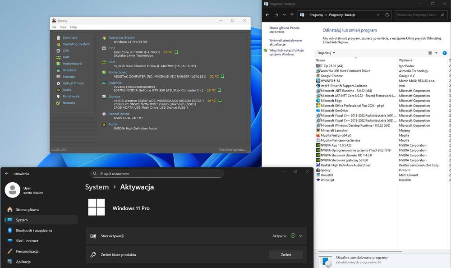Select Mozilla Firefox (x64 pl) entry
This screenshot has width=451, height=268.
point(336,135)
